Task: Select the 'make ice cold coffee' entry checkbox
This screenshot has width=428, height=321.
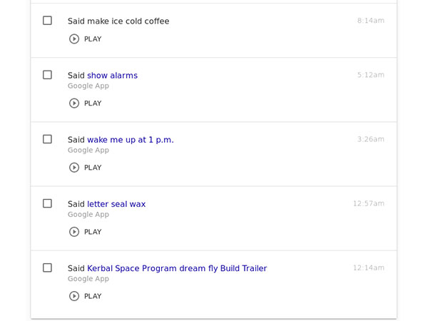Action: 47,21
